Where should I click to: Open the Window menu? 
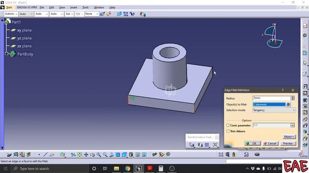(99, 8)
